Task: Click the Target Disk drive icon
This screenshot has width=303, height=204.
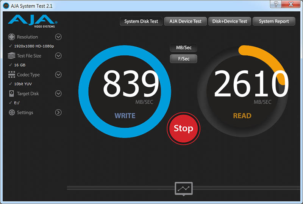Action: tap(11, 93)
